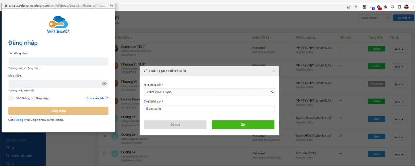Open the Quên mật khẩu? link

pos(98,98)
